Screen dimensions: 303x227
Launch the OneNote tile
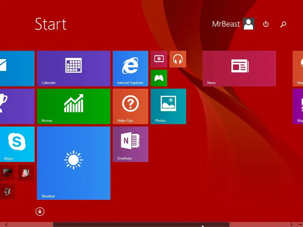click(x=130, y=144)
